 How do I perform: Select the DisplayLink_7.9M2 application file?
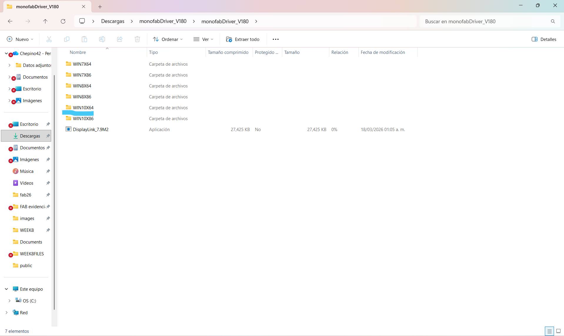pos(91,130)
